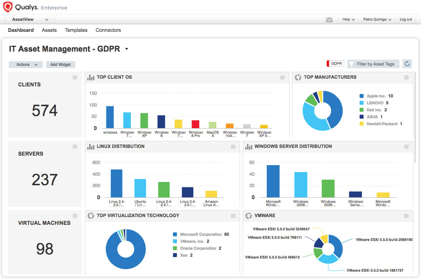Click label VMware ESXi 5.5.0 build 3248547

(x=281, y=229)
